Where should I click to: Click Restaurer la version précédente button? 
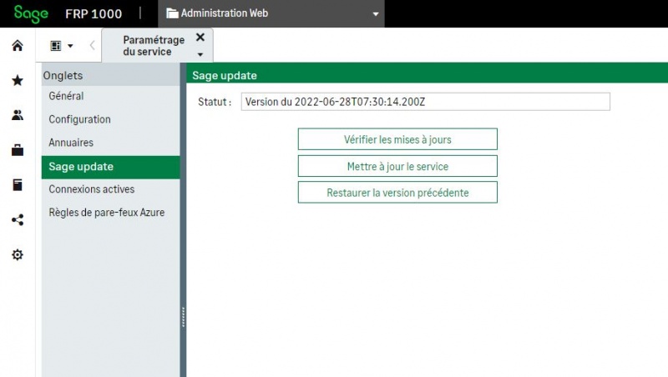point(397,193)
